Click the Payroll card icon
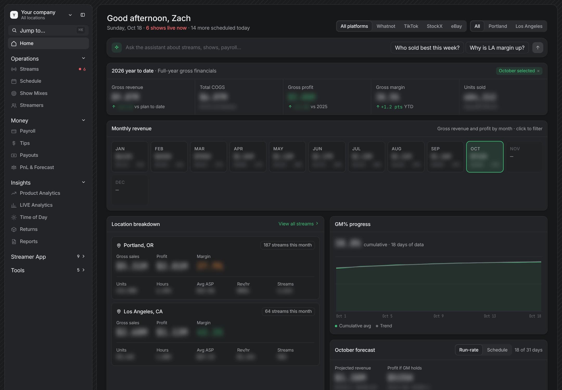Viewport: 562px width, 390px height. coord(14,131)
